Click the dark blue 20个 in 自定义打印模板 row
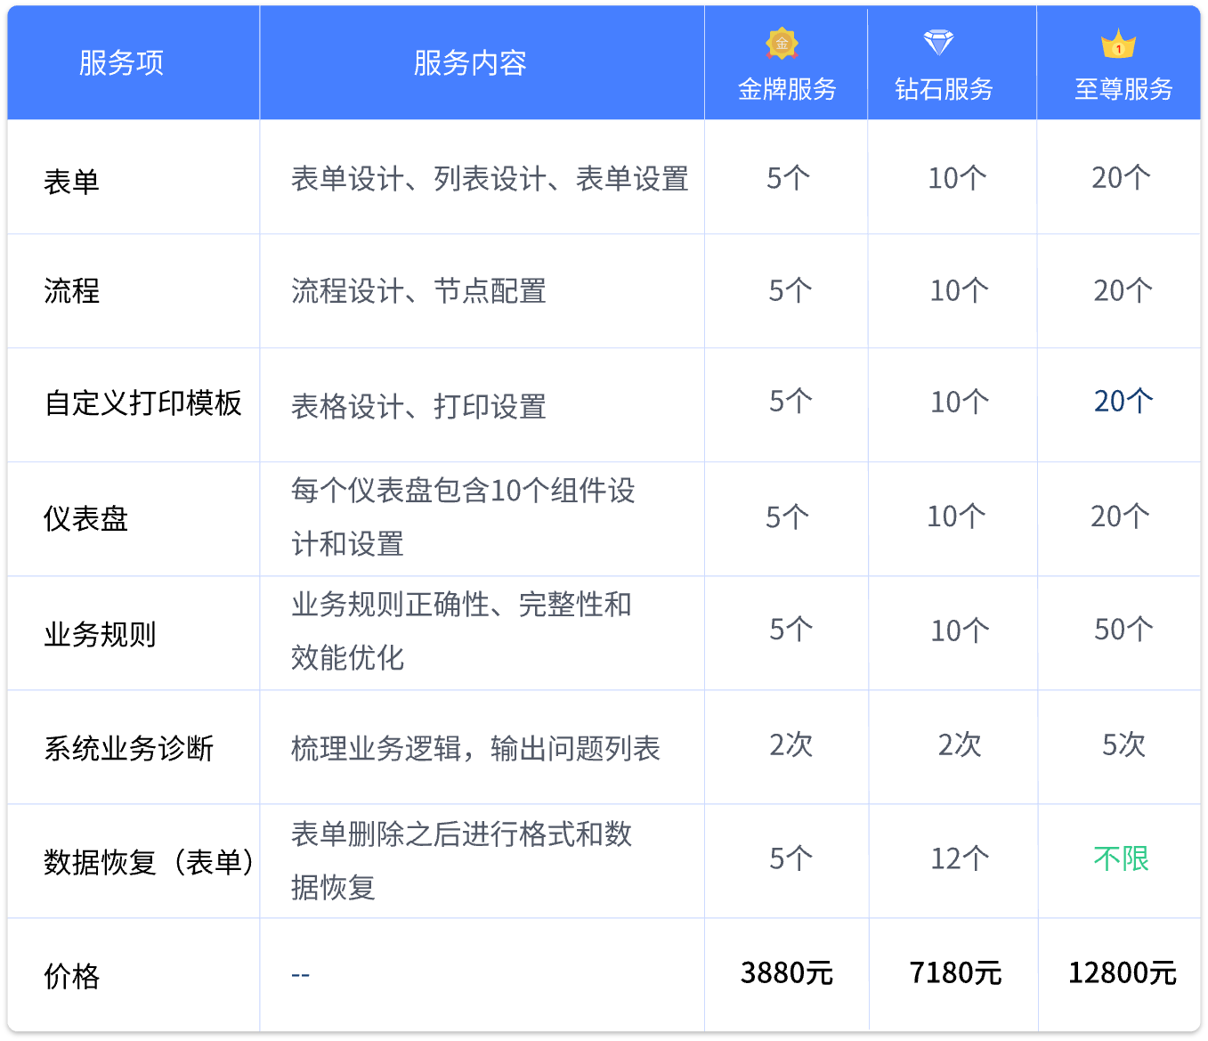The height and width of the screenshot is (1041, 1208). pyautogui.click(x=1123, y=402)
